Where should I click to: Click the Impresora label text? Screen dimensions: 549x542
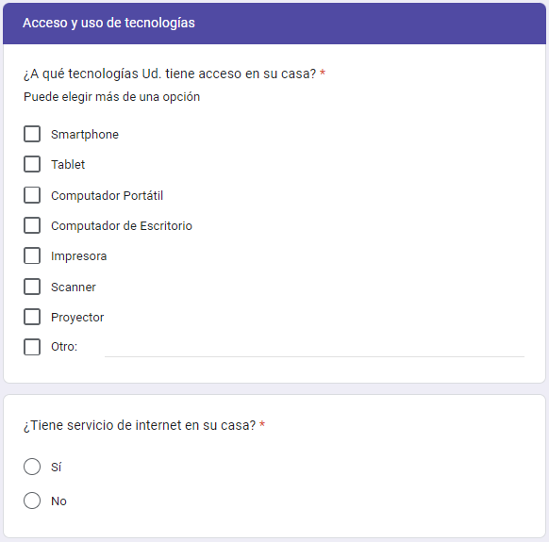pyautogui.click(x=79, y=256)
